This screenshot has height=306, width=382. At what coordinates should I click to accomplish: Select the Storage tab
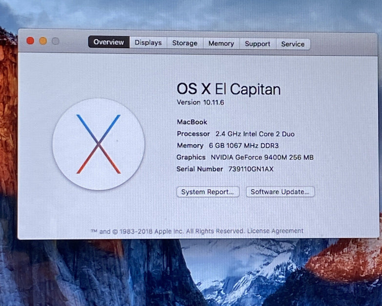click(185, 43)
